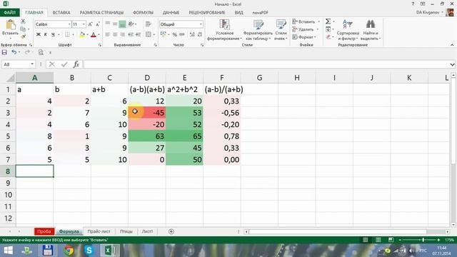
Task: Toggle top vertical alignment
Action: (x=108, y=24)
